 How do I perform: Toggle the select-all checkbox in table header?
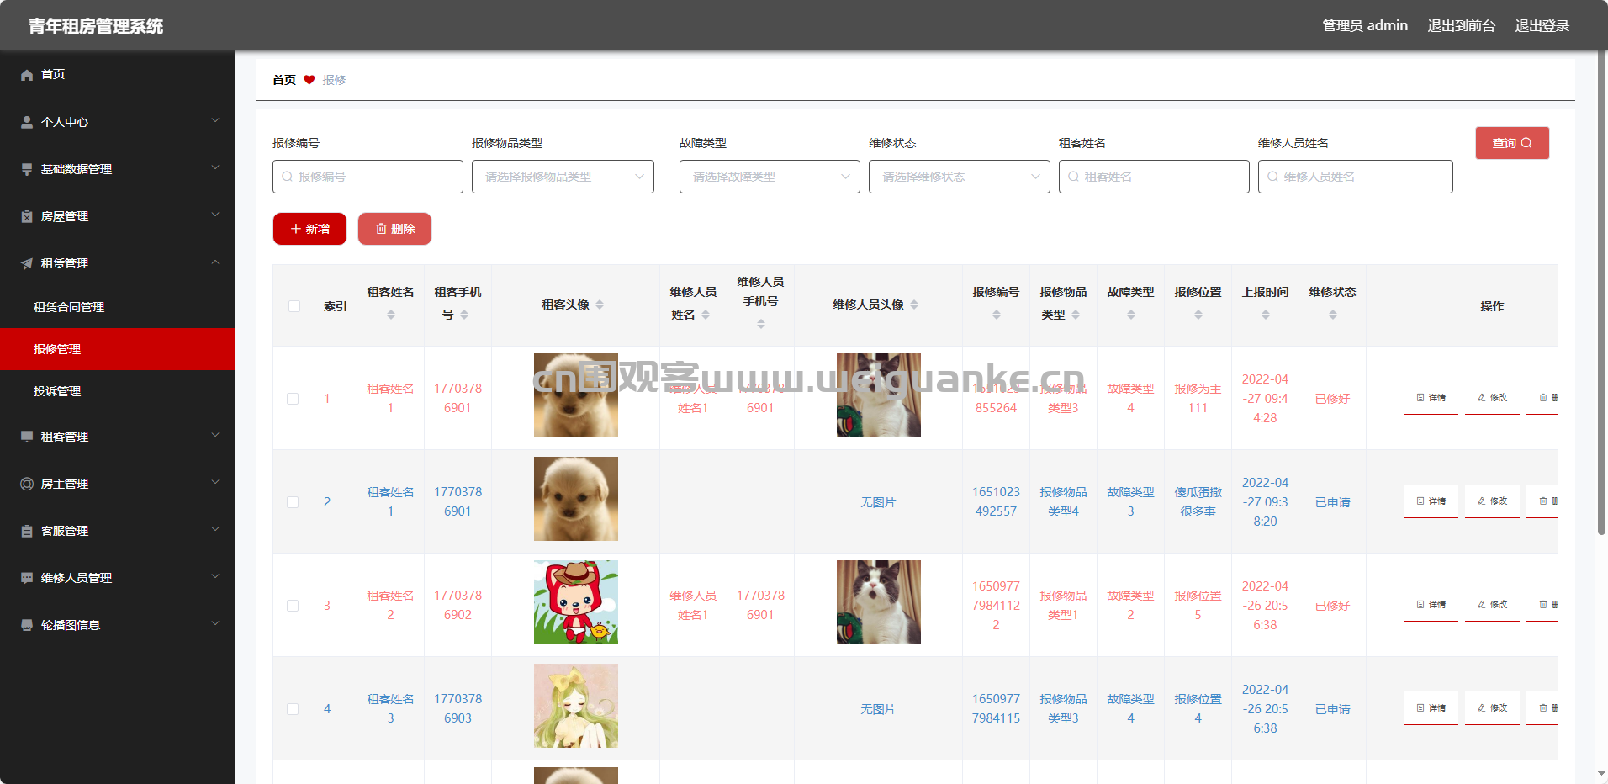tap(294, 306)
